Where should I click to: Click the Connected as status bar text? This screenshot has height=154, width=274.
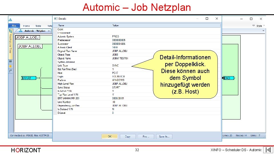click(29, 135)
